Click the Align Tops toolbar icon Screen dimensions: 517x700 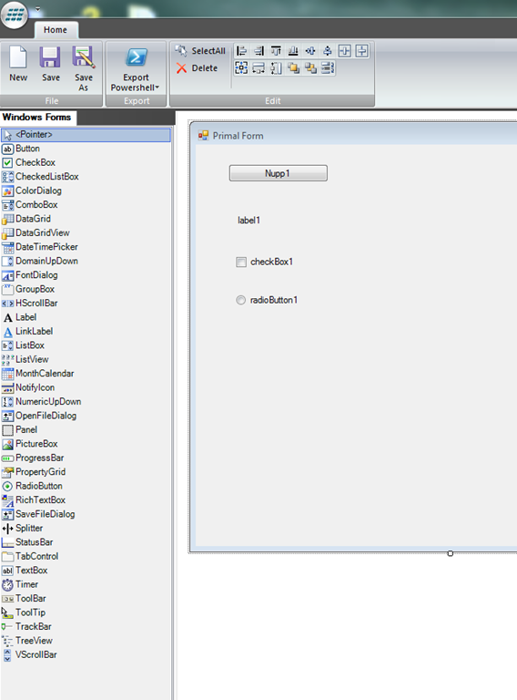[276, 51]
